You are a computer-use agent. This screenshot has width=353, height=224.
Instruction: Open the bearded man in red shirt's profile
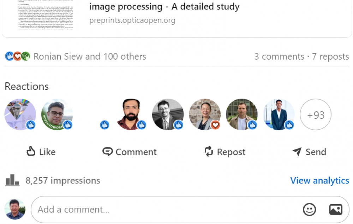(x=131, y=114)
